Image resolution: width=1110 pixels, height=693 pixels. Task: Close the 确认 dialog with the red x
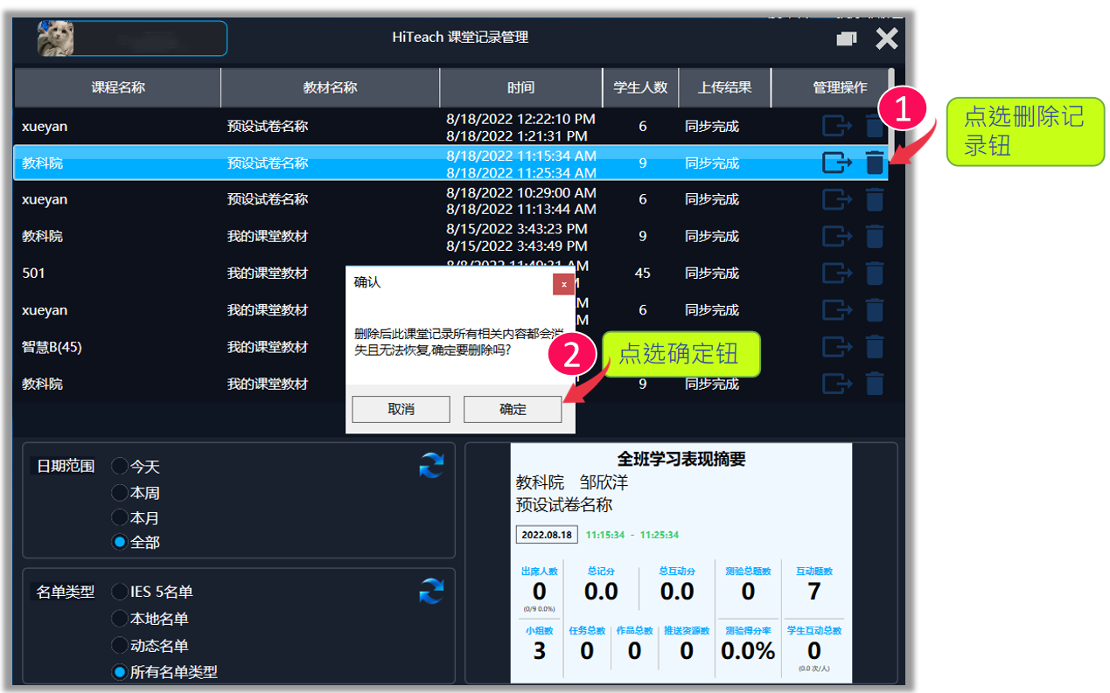tap(563, 284)
